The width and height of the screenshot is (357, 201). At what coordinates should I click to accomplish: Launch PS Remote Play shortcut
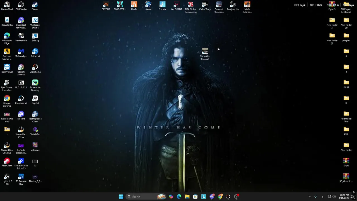coord(21,180)
